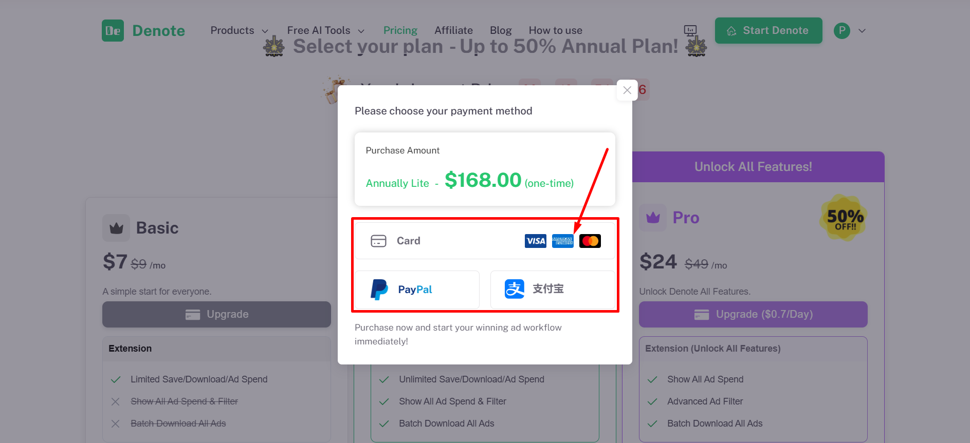
Task: Click the Visa card icon
Action: click(x=535, y=241)
